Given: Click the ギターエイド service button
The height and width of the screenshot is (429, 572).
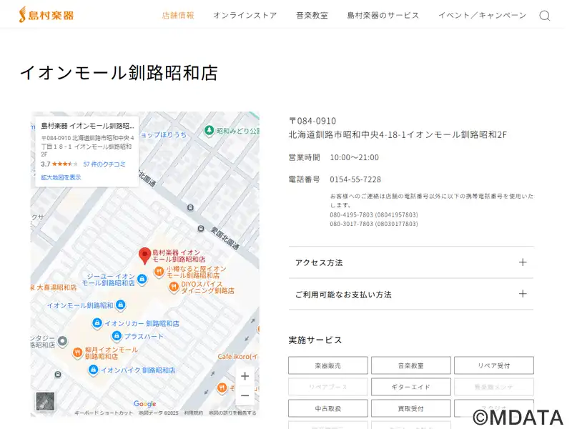Looking at the screenshot, I should click(410, 387).
